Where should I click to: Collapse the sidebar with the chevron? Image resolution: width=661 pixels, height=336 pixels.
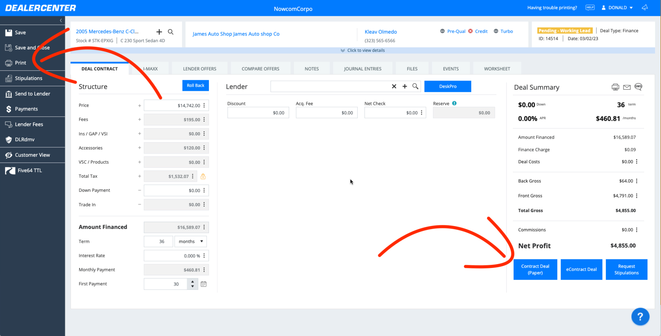coord(61,21)
